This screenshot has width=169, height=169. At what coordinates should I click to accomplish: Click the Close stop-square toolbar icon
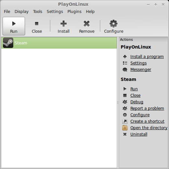click(37, 24)
